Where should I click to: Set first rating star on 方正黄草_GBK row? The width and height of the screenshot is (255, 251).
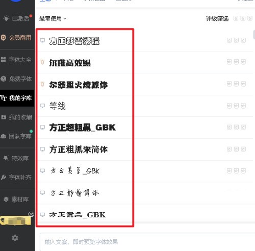pyautogui.click(x=229, y=171)
